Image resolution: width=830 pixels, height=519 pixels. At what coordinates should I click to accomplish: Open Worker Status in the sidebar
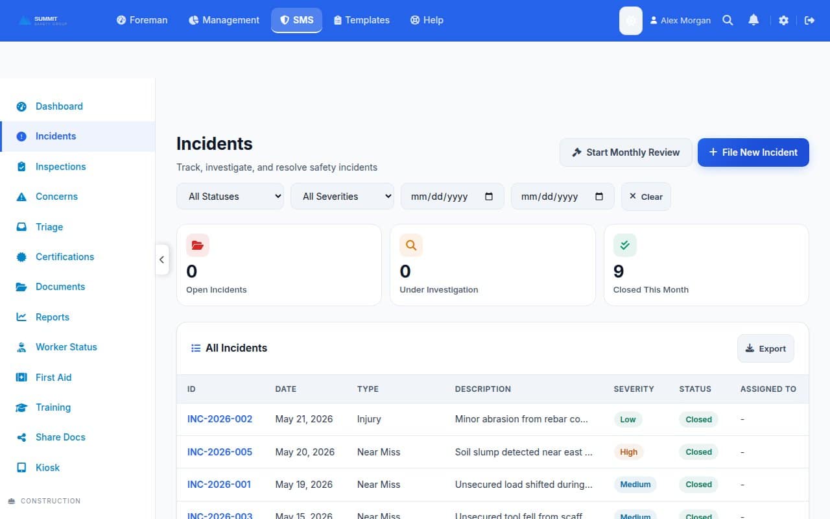[x=78, y=347]
